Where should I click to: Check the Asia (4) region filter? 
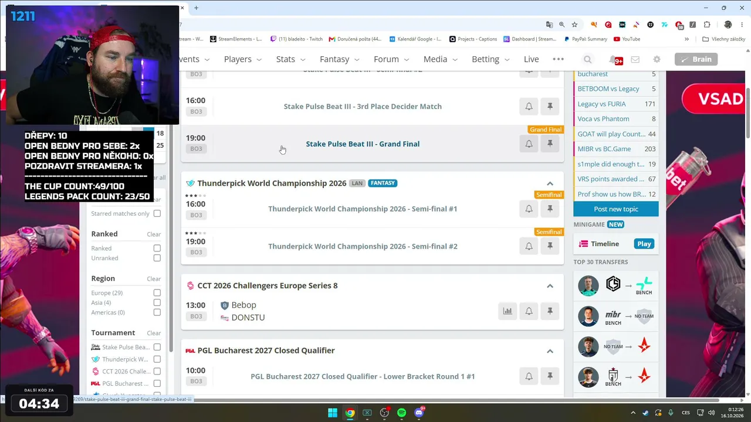157,302
